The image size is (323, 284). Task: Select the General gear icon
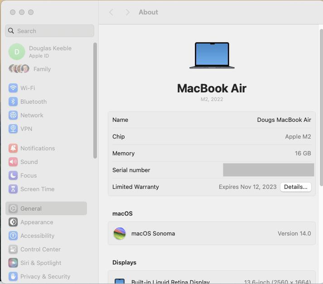13,208
